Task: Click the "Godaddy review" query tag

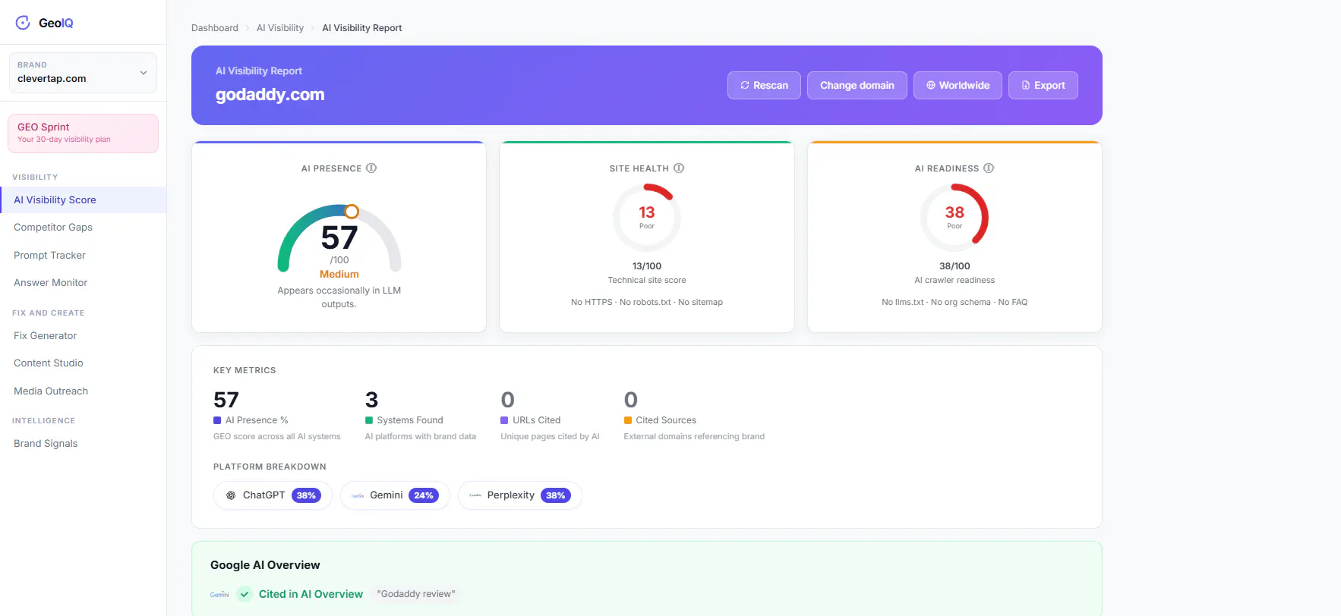Action: [x=416, y=594]
